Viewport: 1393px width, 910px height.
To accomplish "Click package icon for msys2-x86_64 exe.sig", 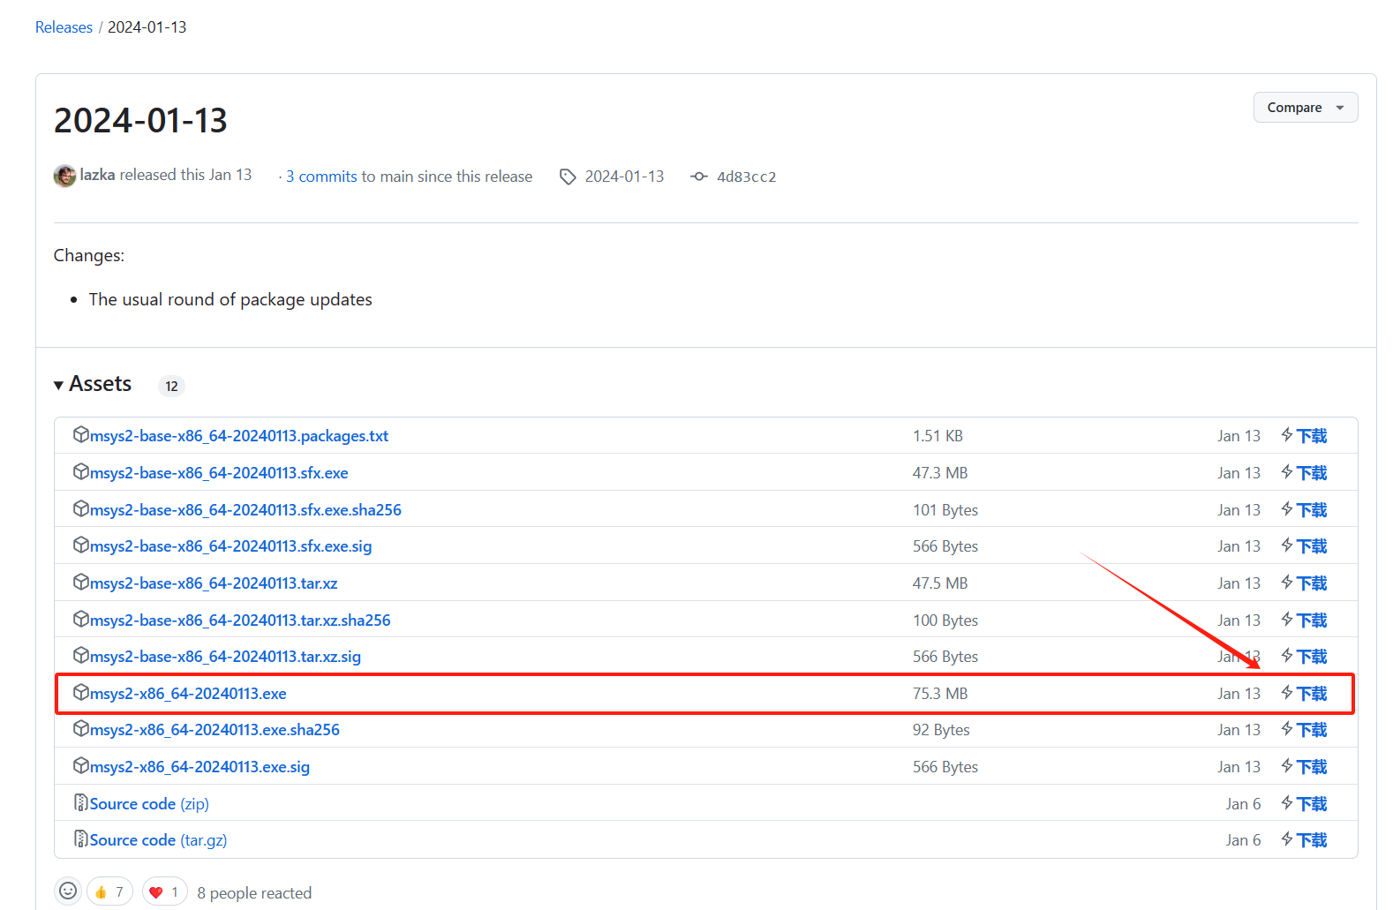I will [81, 765].
